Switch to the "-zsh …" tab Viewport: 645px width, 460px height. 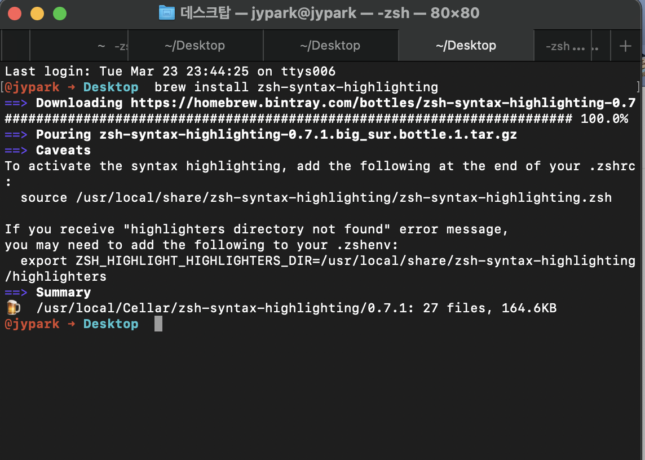pos(563,46)
